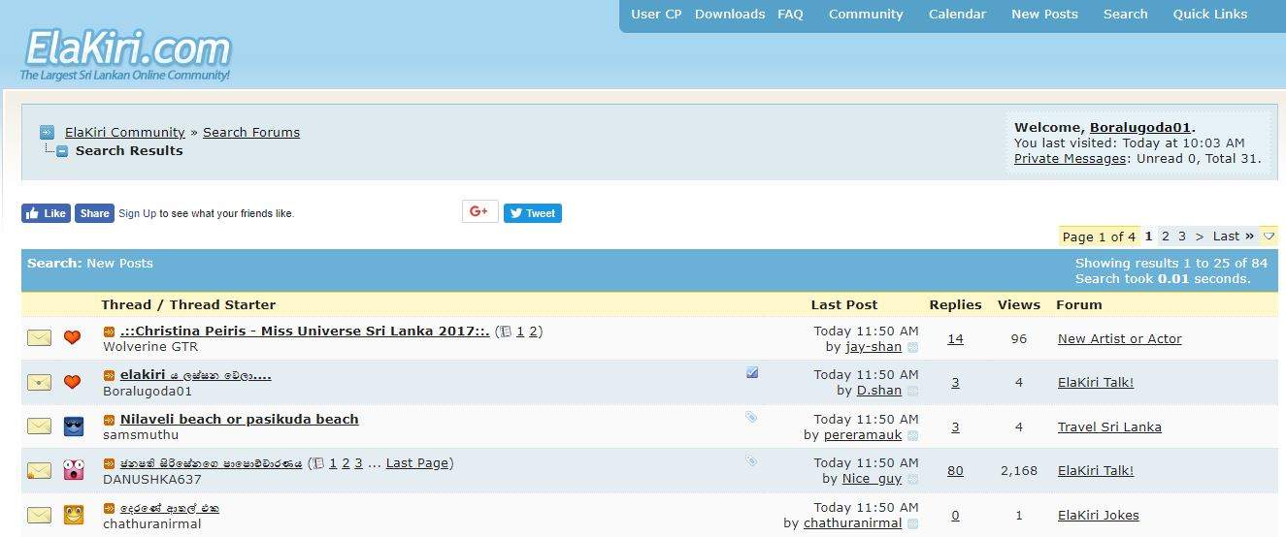Open the Search Forums breadcrumb link
Viewport: 1286px width, 537px height.
(251, 132)
